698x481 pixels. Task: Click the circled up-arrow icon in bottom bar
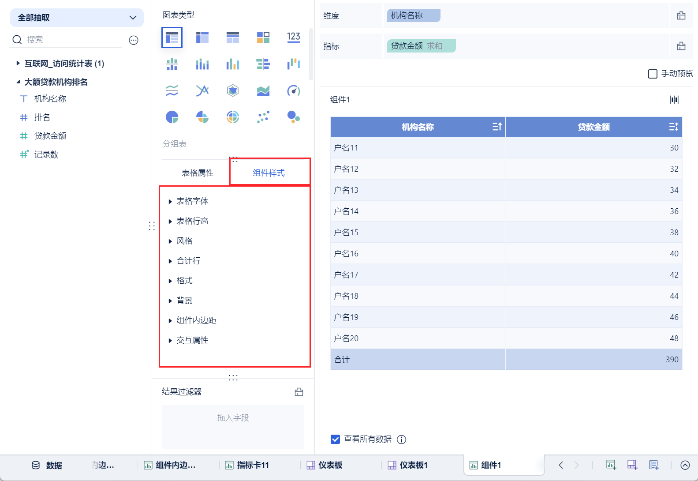(x=685, y=465)
